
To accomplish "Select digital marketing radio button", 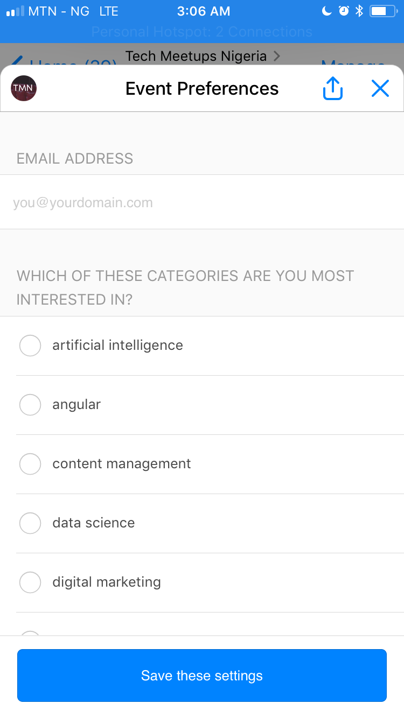I will [30, 582].
